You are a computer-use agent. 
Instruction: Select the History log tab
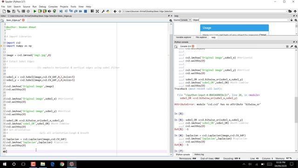click(x=199, y=154)
